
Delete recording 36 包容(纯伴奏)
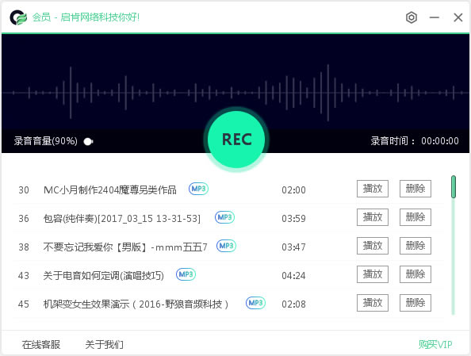tap(415, 217)
